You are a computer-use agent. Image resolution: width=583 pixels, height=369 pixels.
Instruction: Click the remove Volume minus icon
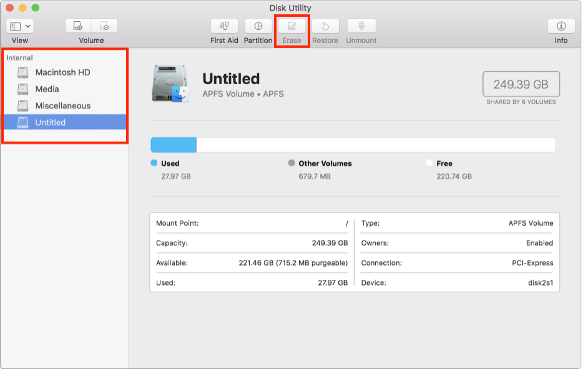(x=104, y=26)
